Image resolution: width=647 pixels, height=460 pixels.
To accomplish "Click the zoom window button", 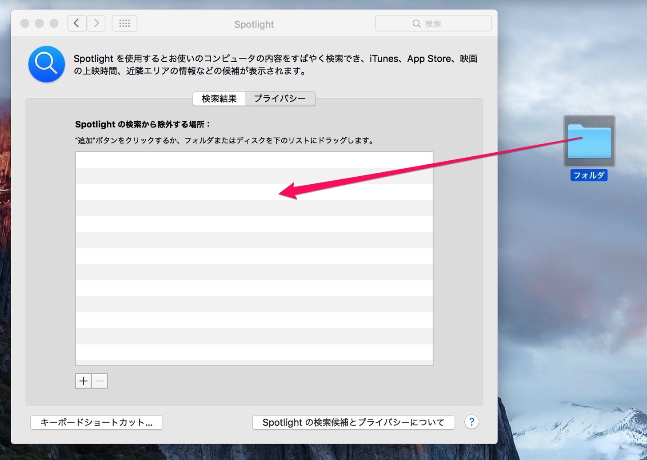I will (x=54, y=23).
